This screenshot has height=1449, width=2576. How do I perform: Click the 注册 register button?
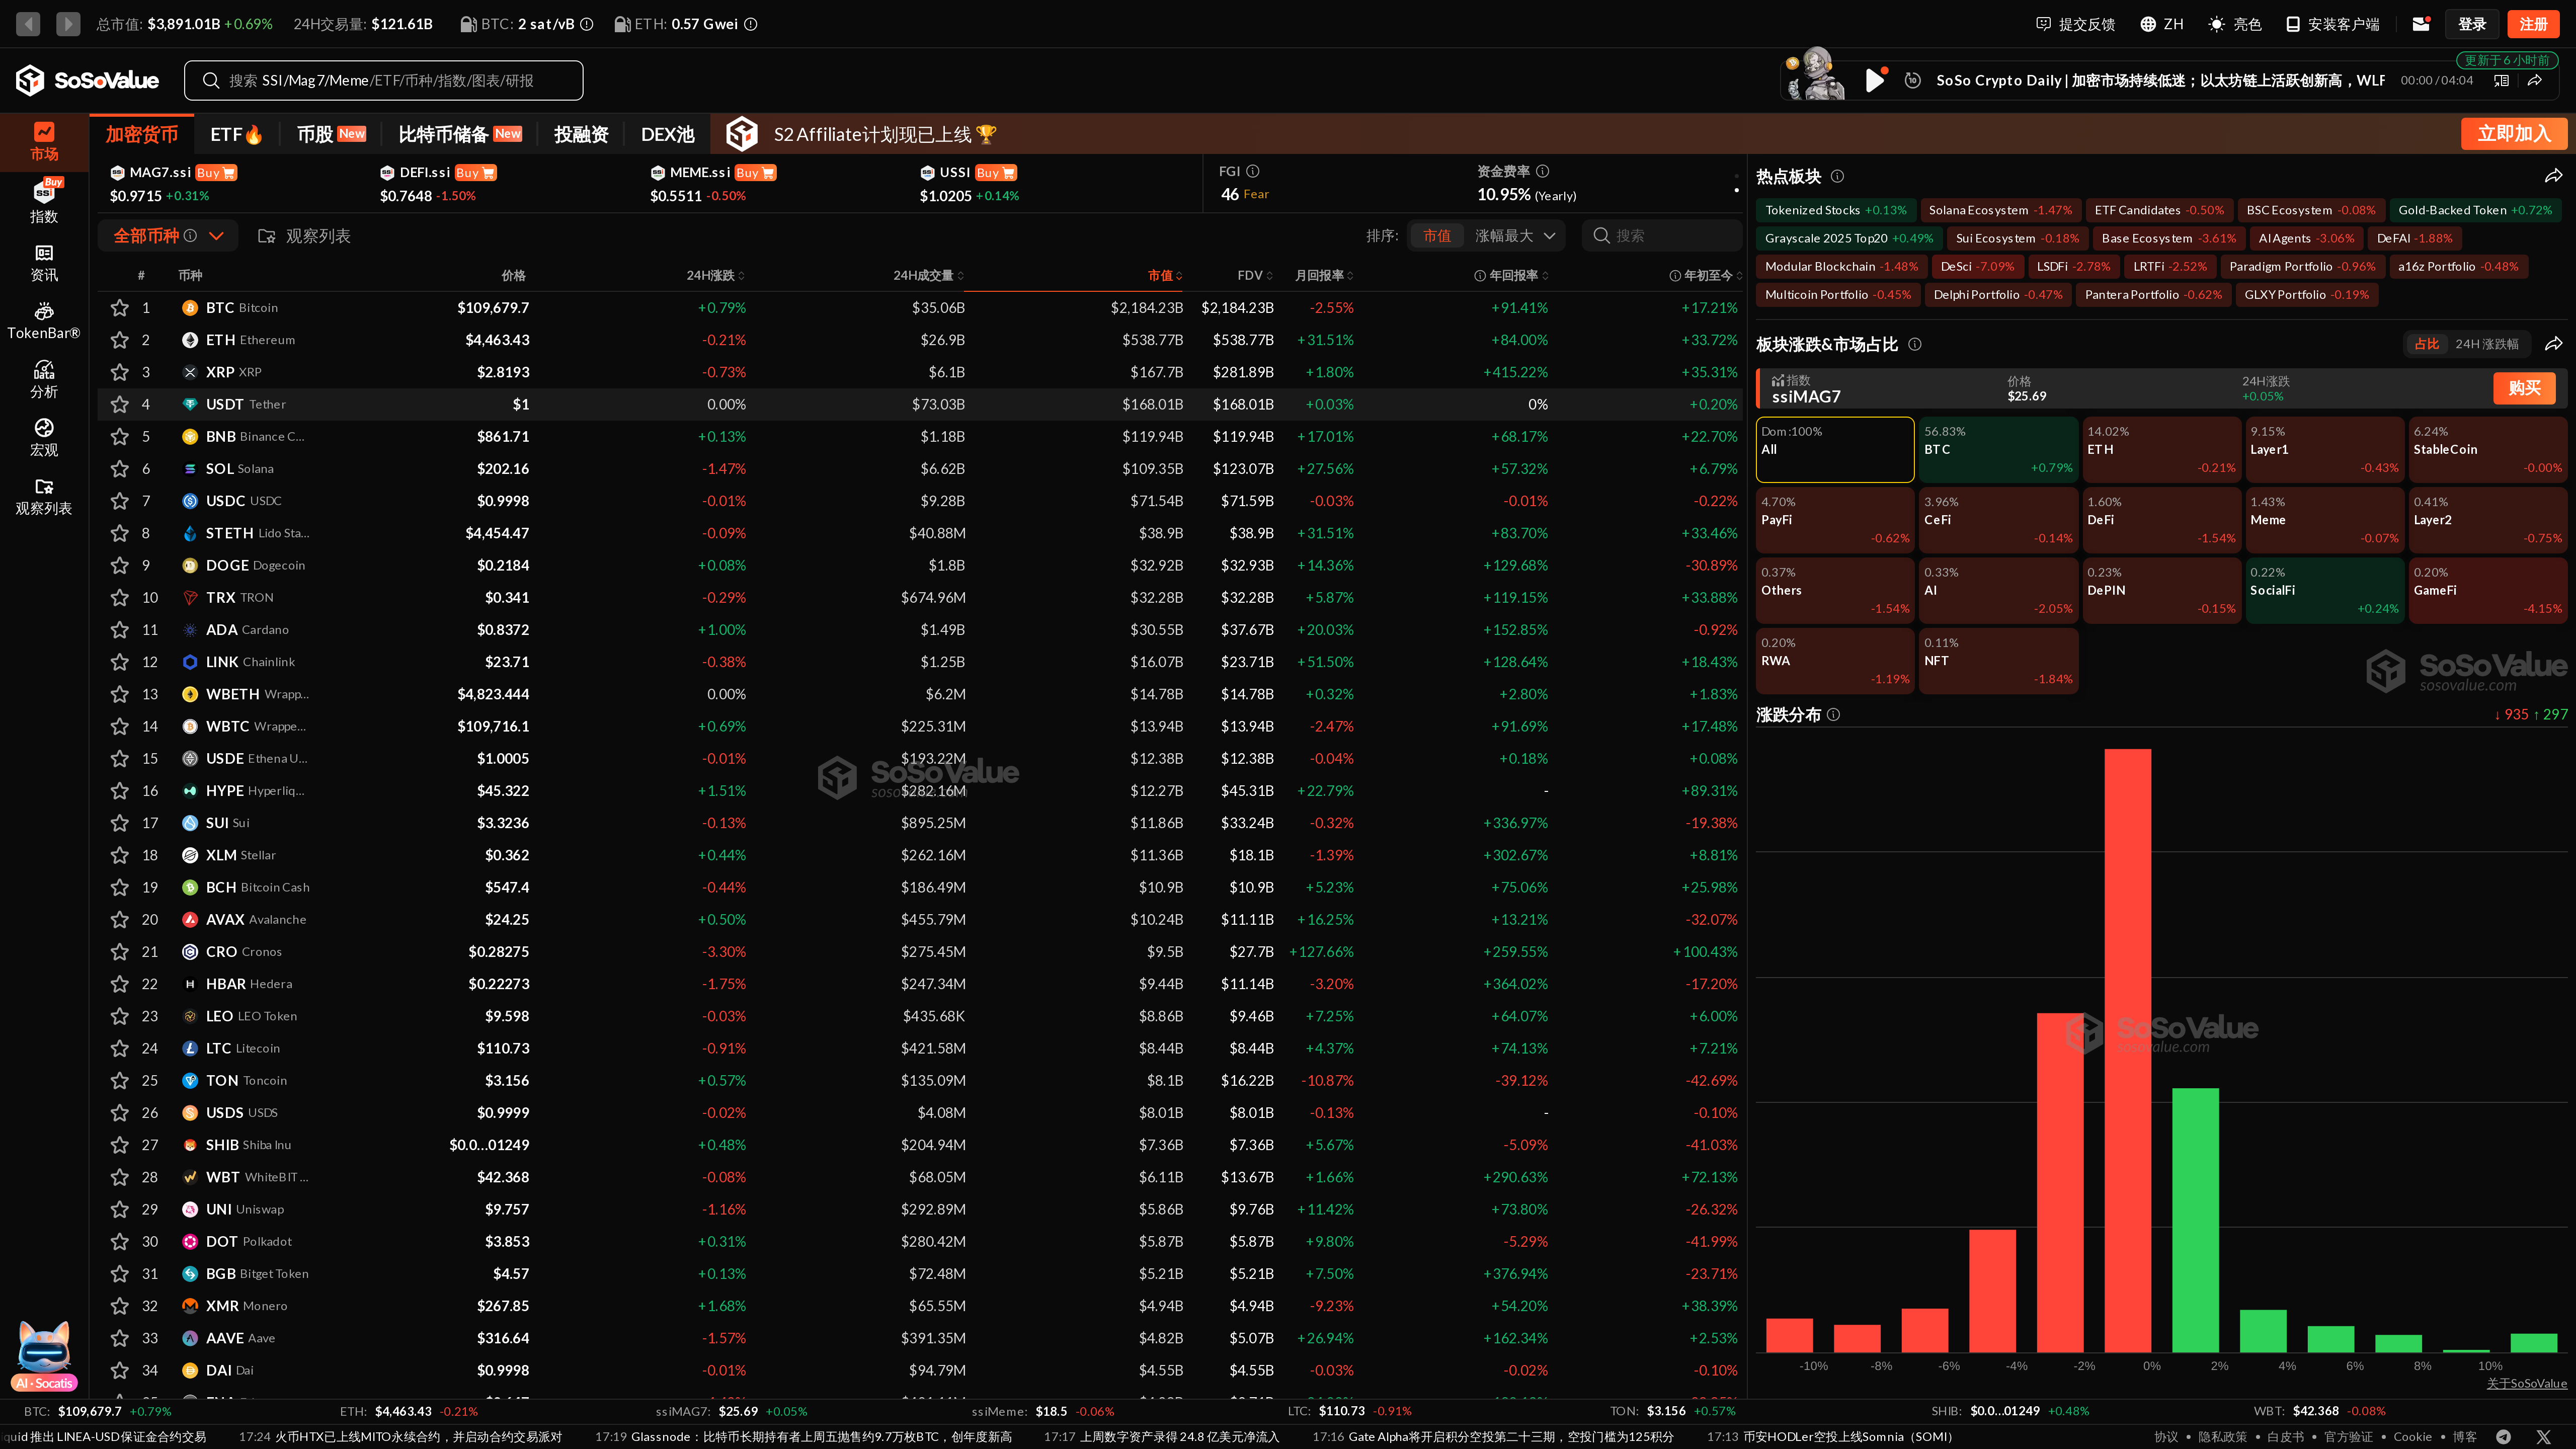[2534, 24]
